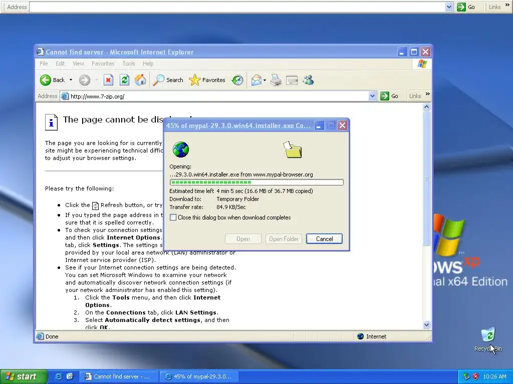The image size is (513, 384).
Task: Open the View menu
Action: [78, 63]
